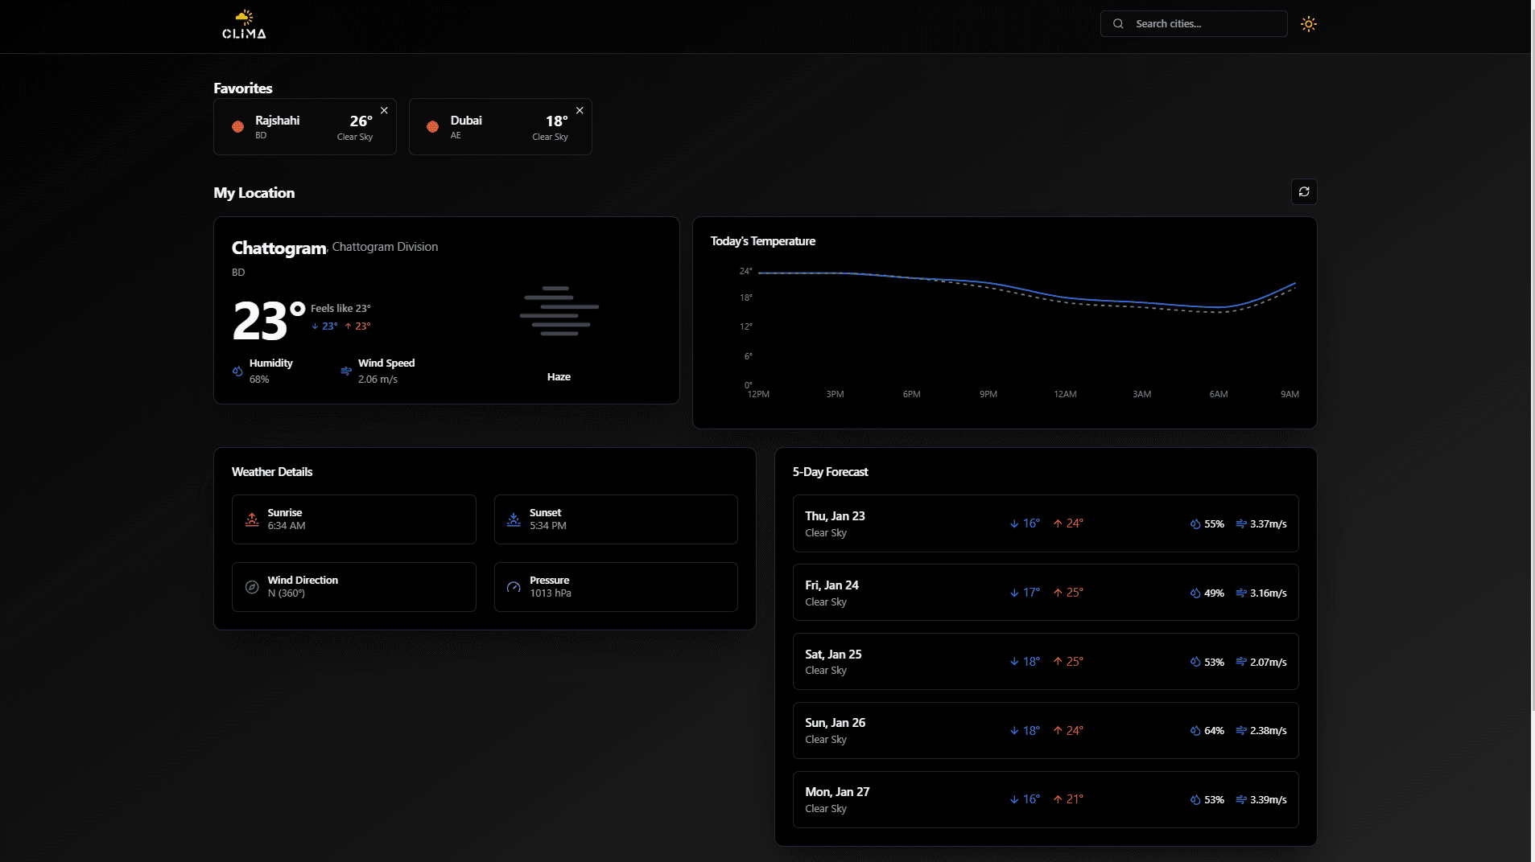Select the sunset icon in Weather Details

click(514, 519)
